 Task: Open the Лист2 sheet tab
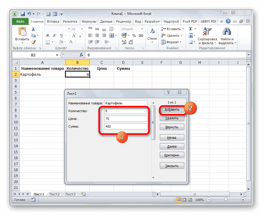pos(54,194)
